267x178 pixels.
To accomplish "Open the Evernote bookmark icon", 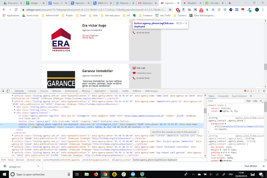I will click(134, 15).
